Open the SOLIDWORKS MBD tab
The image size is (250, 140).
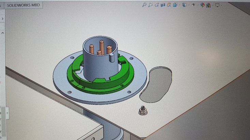[24, 5]
